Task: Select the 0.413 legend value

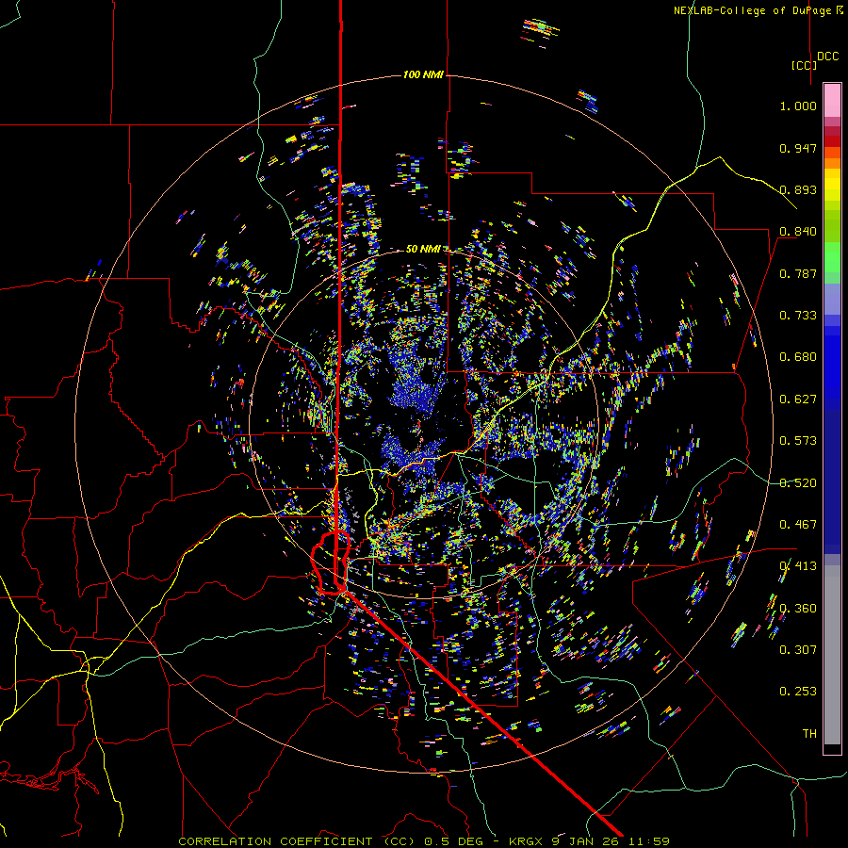Action: [x=798, y=566]
